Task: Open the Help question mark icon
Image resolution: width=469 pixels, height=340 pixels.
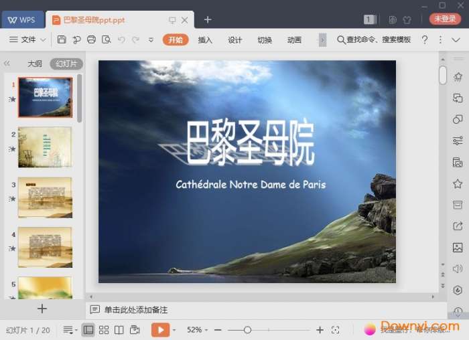Action: pyautogui.click(x=424, y=40)
